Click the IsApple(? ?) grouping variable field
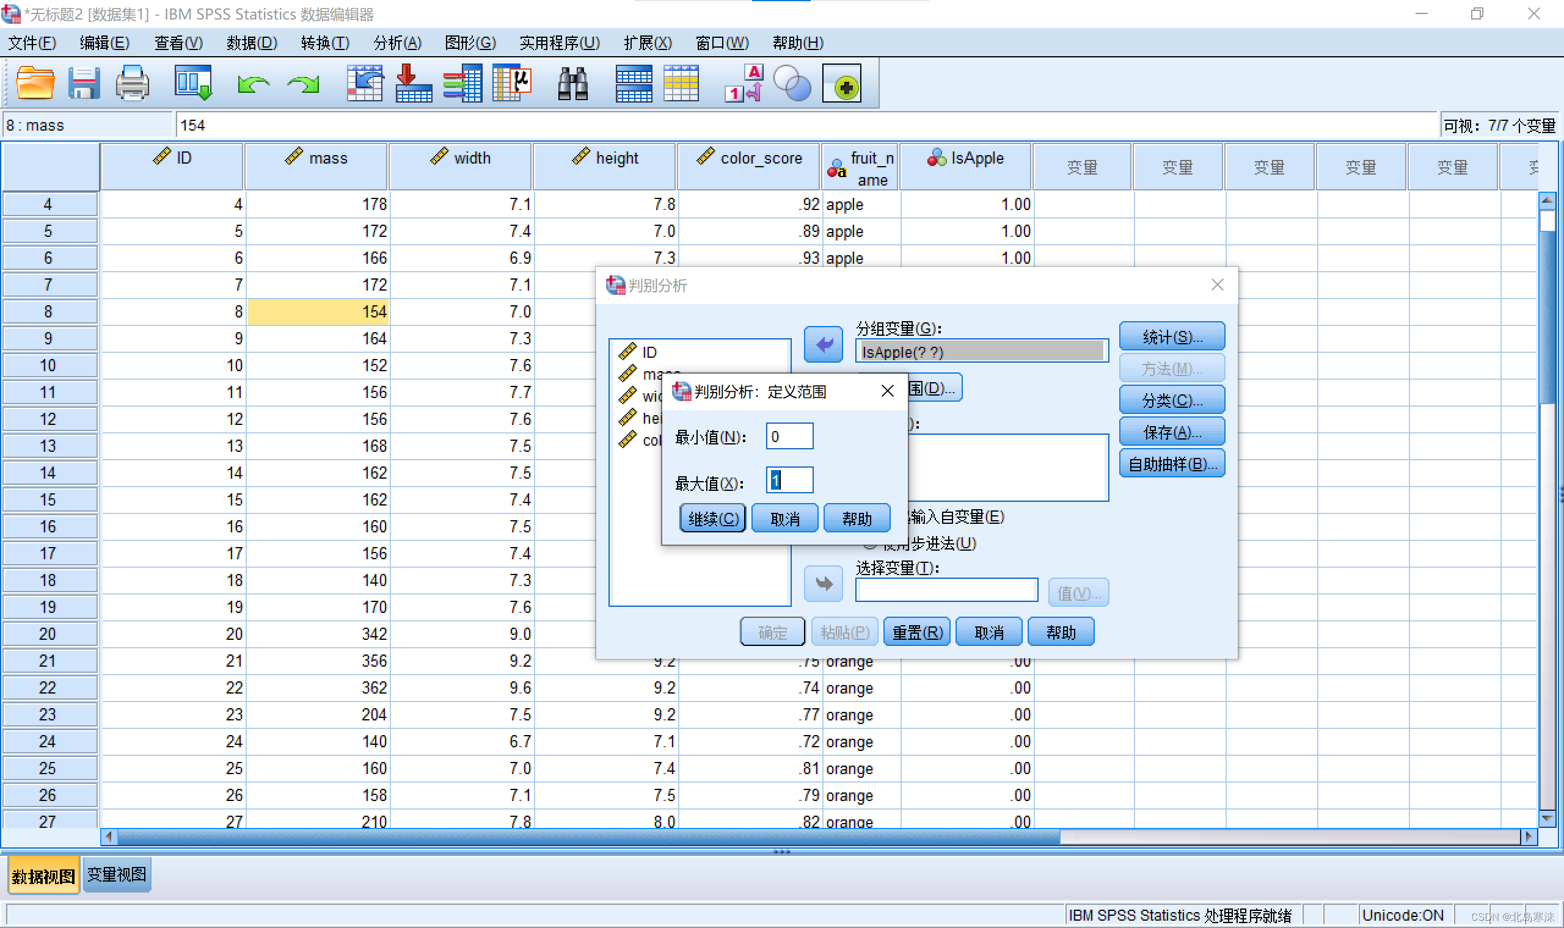 (982, 352)
